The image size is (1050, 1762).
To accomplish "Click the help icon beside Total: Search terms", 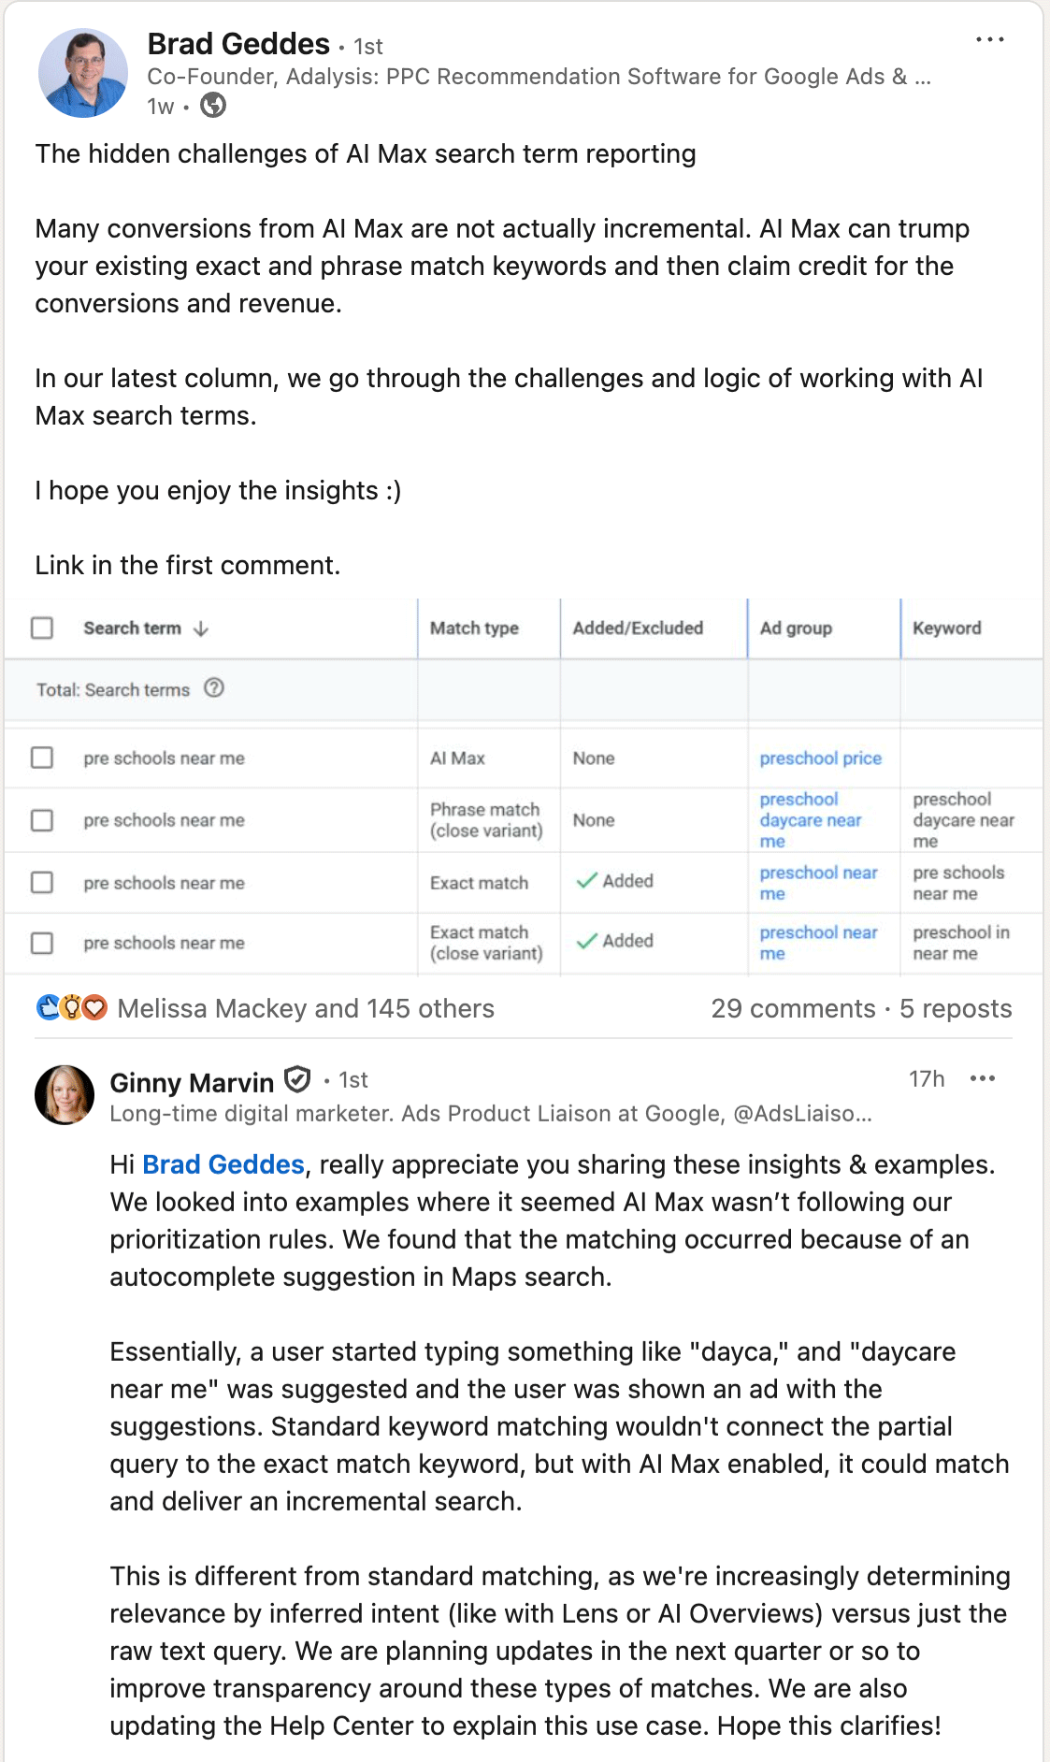I will point(214,688).
